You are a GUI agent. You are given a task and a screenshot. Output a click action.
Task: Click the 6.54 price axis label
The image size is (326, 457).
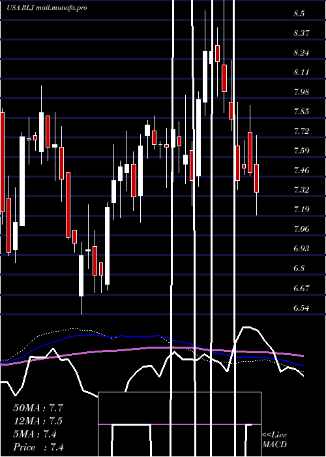point(301,308)
